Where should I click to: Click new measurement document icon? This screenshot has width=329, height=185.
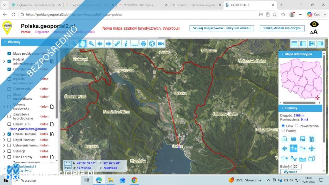285,139
